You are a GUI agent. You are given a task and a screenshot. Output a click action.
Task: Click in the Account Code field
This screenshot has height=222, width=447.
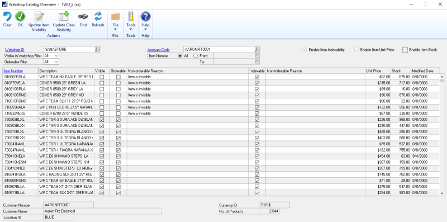click(219, 50)
